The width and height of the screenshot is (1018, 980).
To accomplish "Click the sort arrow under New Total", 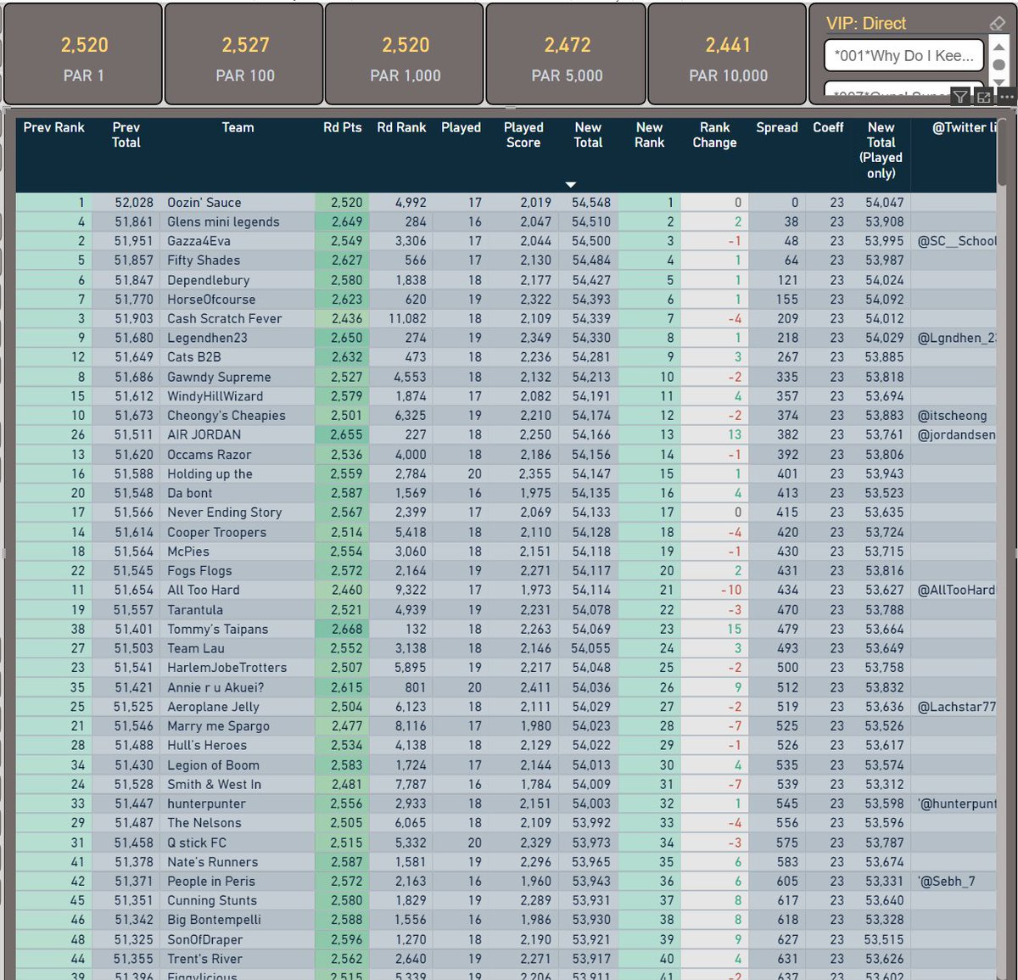I will point(571,184).
